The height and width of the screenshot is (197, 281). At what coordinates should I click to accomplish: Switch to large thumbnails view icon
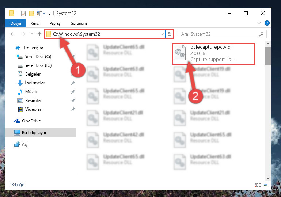(266, 185)
